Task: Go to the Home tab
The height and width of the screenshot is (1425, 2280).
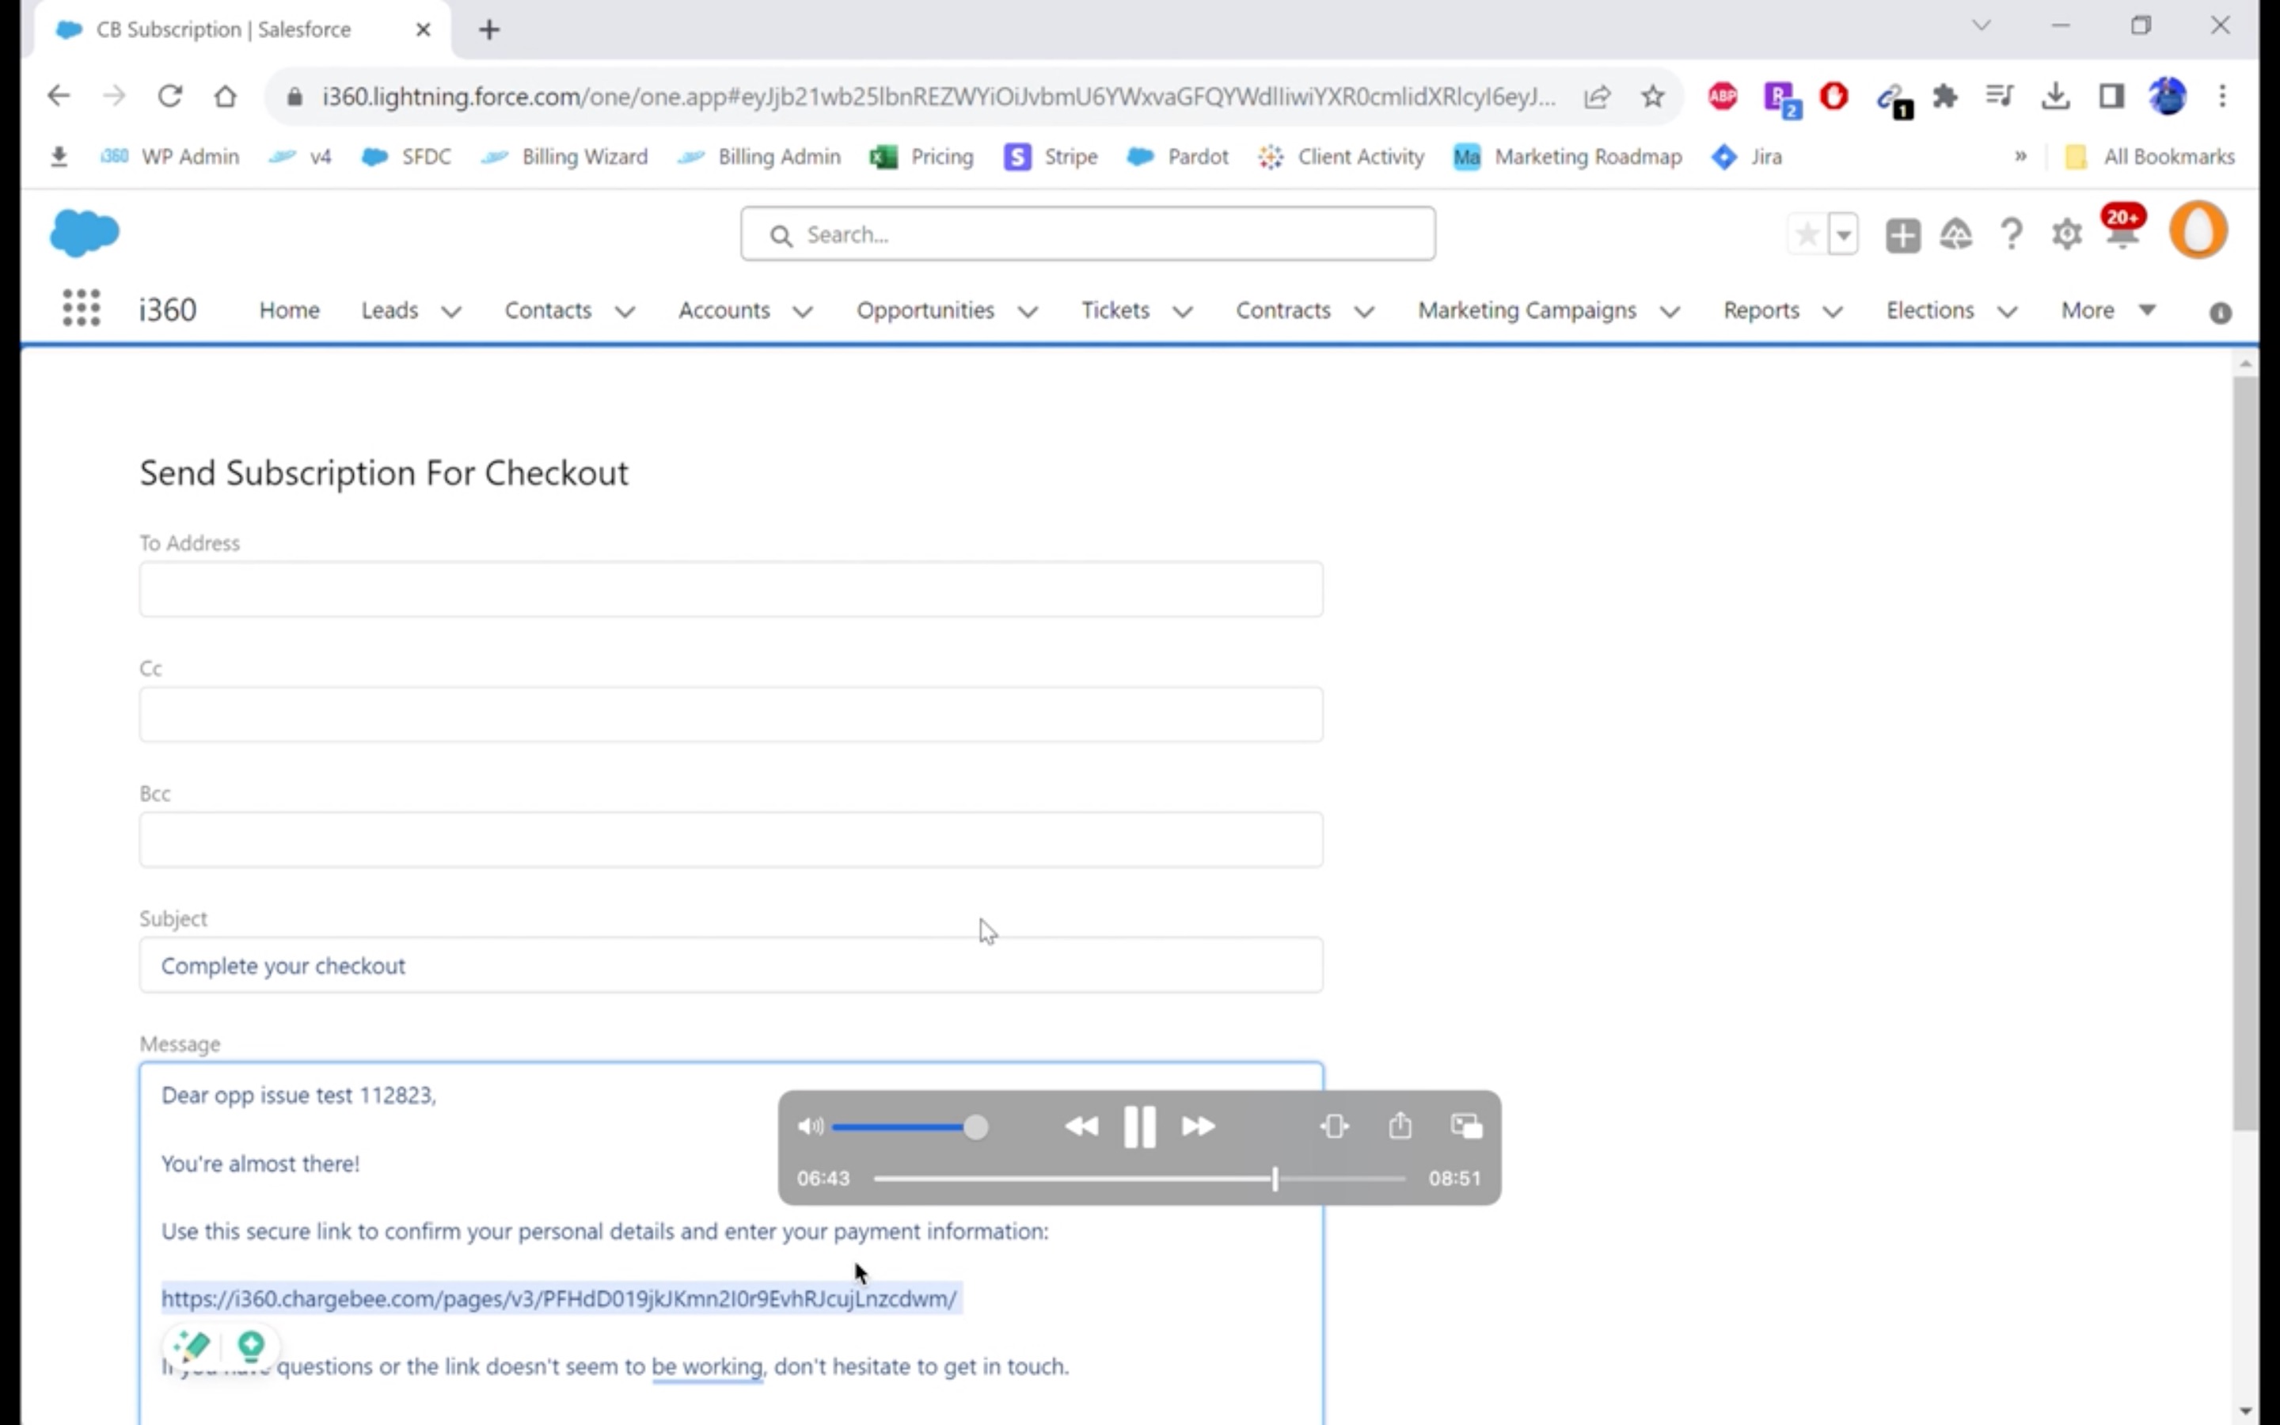Action: point(289,310)
